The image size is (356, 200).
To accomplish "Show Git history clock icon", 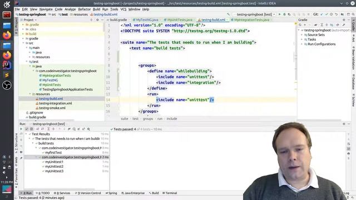I will (332, 14).
